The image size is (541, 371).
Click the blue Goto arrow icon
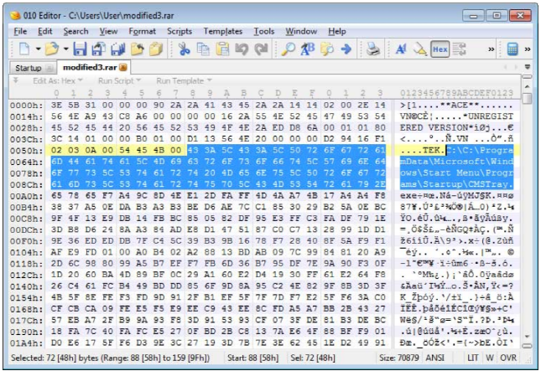(346, 49)
